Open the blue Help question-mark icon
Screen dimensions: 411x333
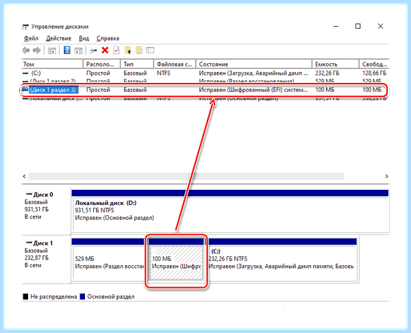click(x=67, y=50)
